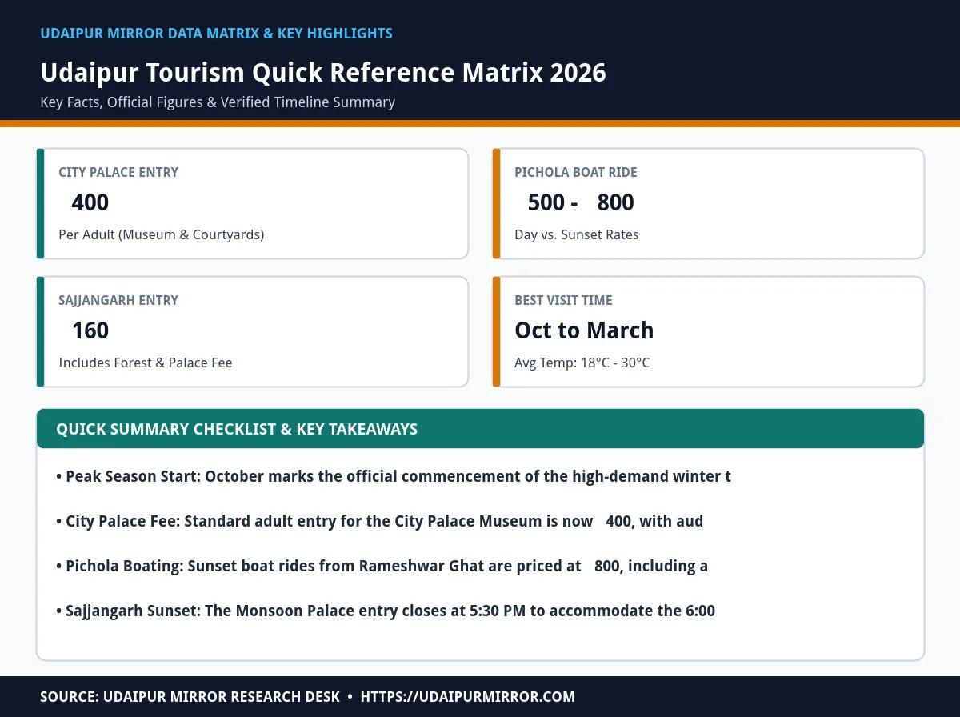Select the 'Pichola Boat Ride' card label
960x717 pixels.
click(x=576, y=172)
